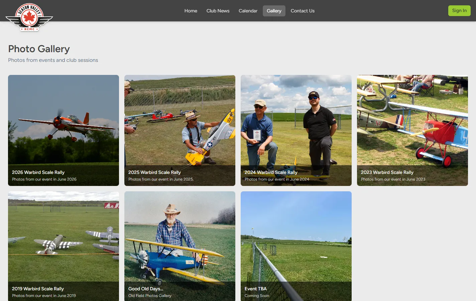Open the Good Old Days gallery photo
The height and width of the screenshot is (301, 476).
pyautogui.click(x=180, y=246)
